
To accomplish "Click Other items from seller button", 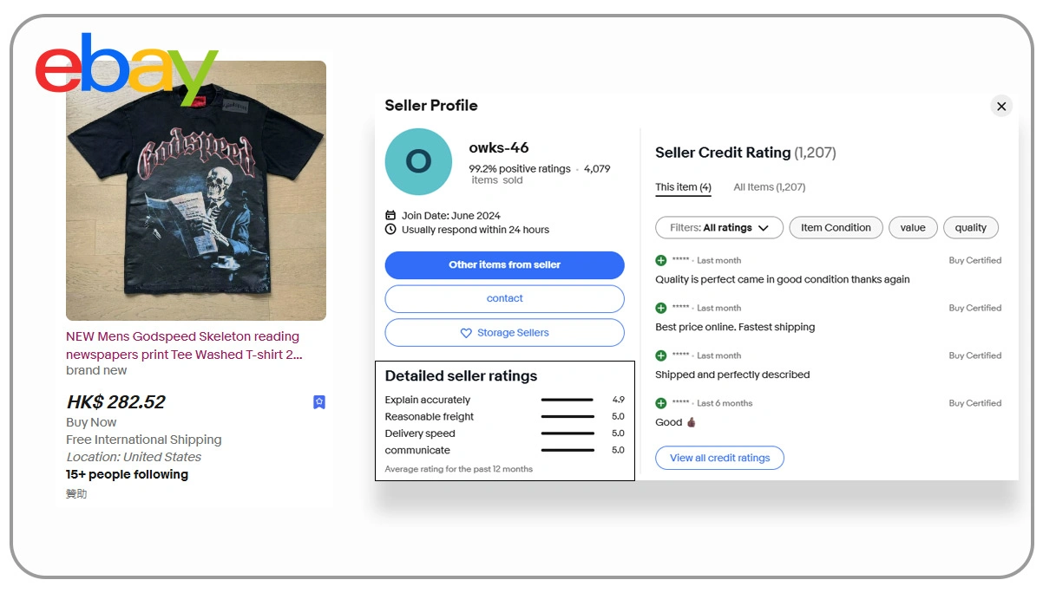I will click(x=504, y=265).
